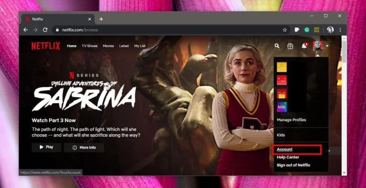Open the Chrome user profile avatar
This screenshot has width=366, height=188.
(x=330, y=30)
